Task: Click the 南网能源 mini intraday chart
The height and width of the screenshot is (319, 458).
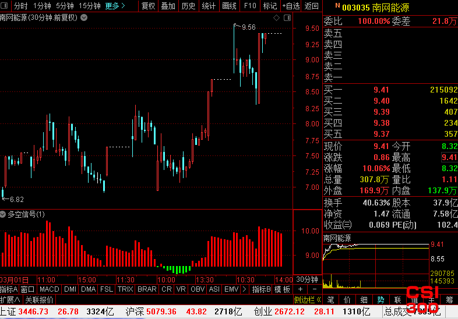Action: pyautogui.click(x=376, y=265)
